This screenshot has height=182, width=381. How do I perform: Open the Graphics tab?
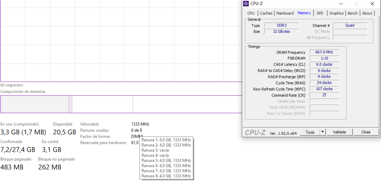point(336,13)
